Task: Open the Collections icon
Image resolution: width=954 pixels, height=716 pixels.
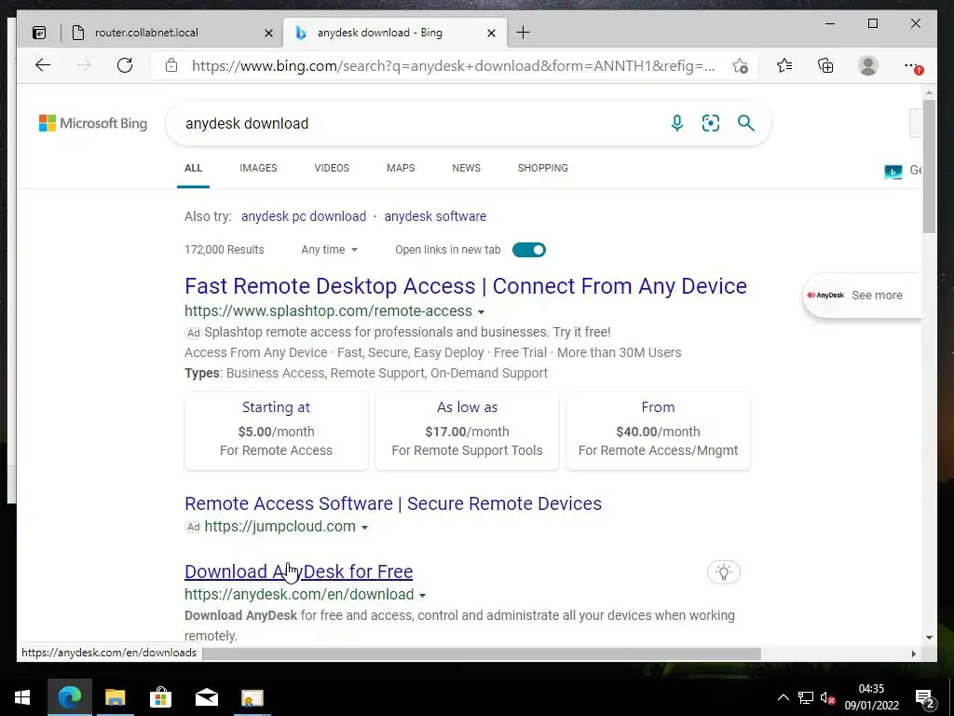Action: point(825,65)
